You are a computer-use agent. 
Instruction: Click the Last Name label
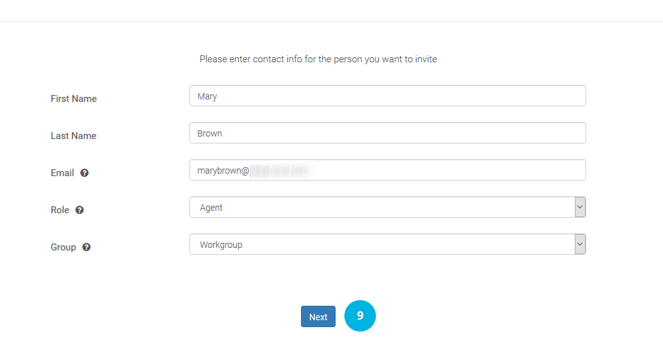point(74,136)
